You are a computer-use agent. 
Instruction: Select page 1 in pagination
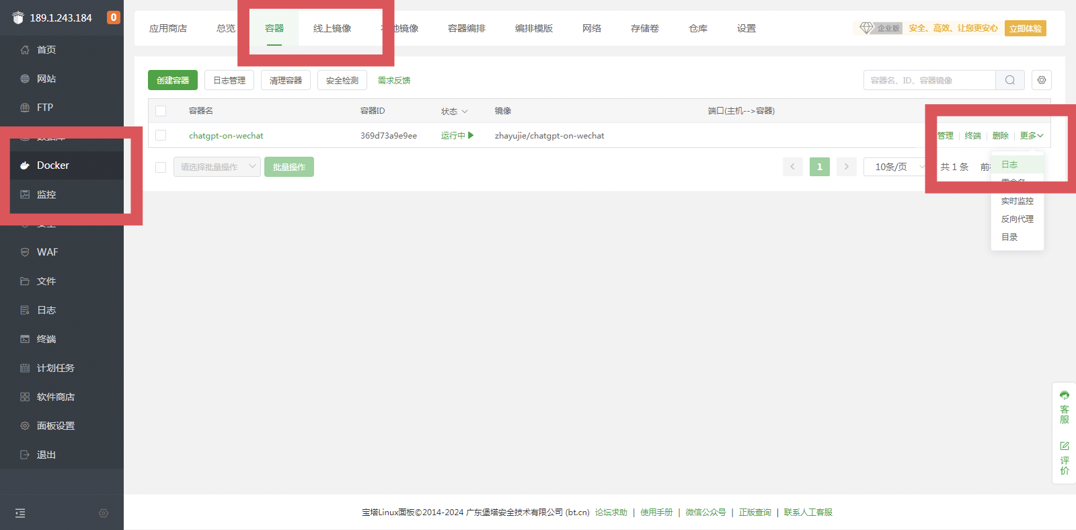pyautogui.click(x=820, y=167)
